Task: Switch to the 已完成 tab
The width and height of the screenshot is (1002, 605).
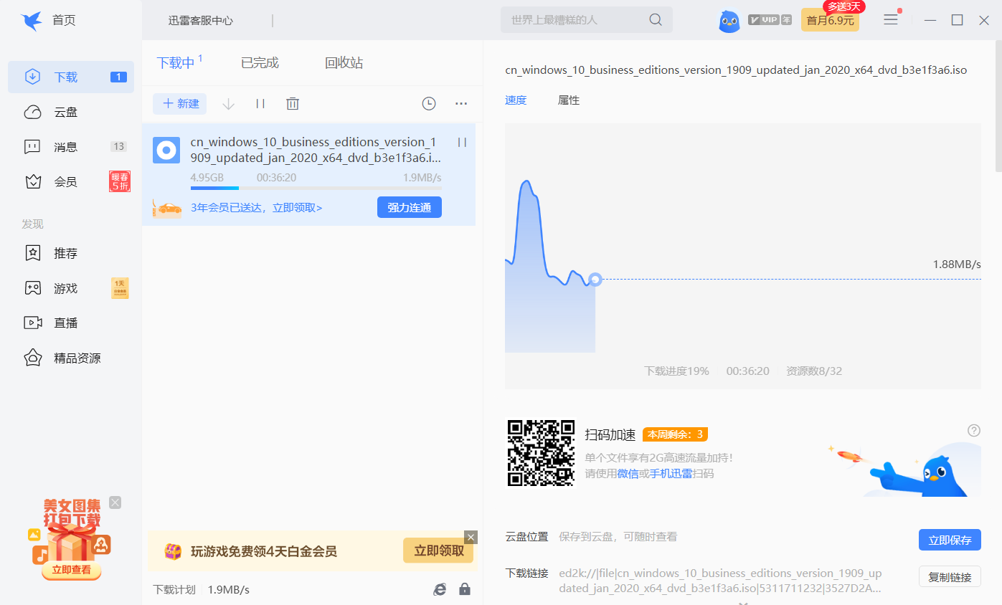Action: (x=260, y=63)
